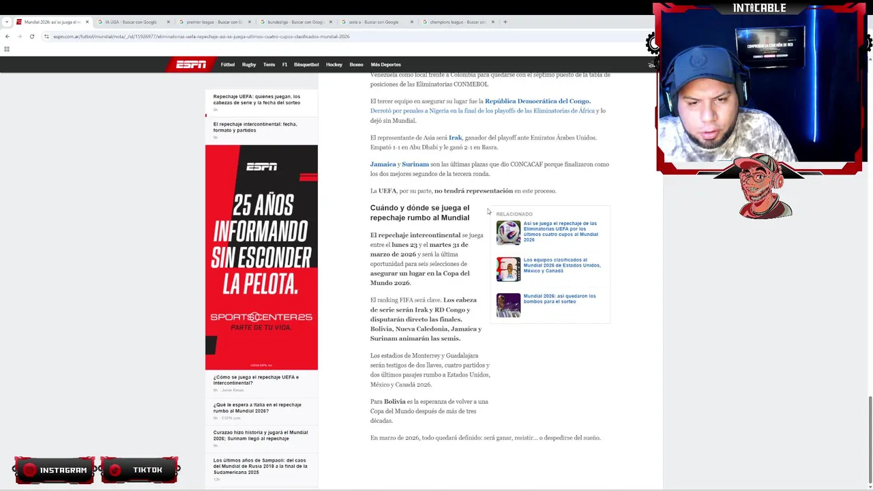This screenshot has height=491, width=873.
Task: Follow the Jamaica link in the article
Action: (x=383, y=164)
